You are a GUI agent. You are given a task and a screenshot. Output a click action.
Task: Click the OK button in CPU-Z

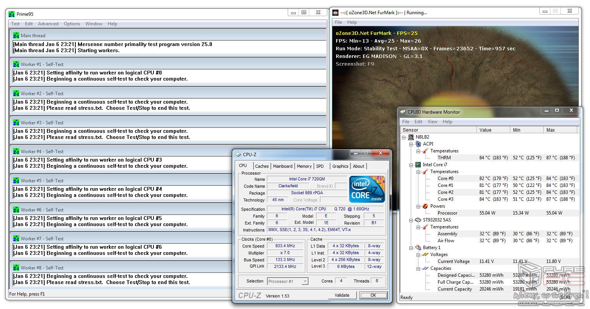coord(373,295)
